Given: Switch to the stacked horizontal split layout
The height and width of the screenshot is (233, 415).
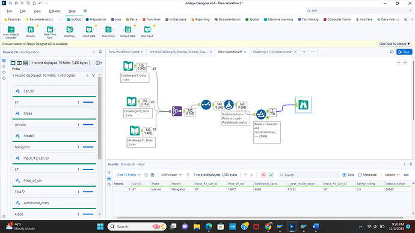Looking at the screenshot, I should [x=25, y=63].
